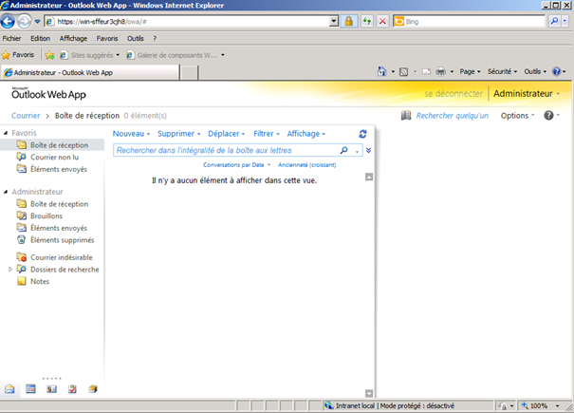Click the browser Back arrow button
The height and width of the screenshot is (413, 574).
pyautogui.click(x=8, y=22)
